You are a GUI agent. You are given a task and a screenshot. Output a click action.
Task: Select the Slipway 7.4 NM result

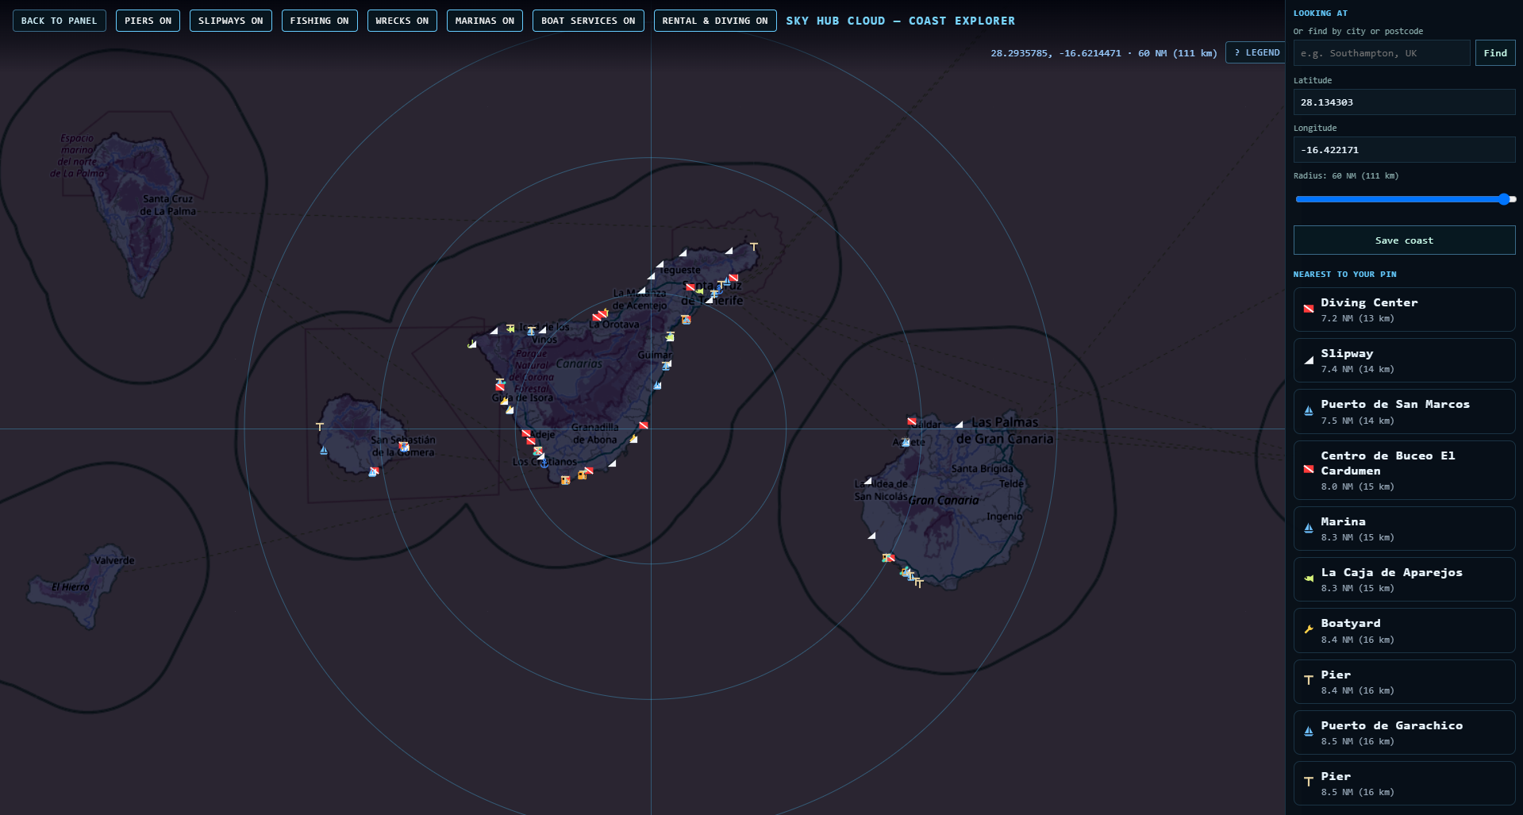(x=1404, y=360)
